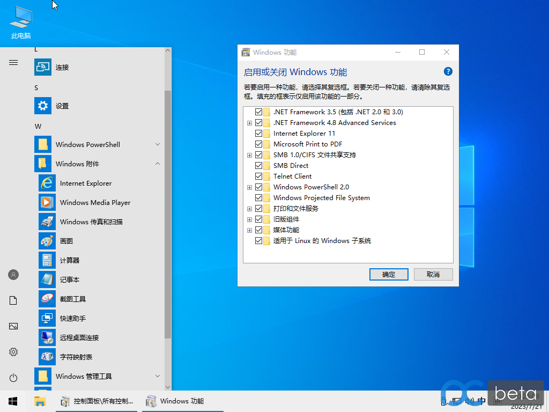Expand SMB 1.0/CIFS tree node
The width and height of the screenshot is (549, 412).
250,155
